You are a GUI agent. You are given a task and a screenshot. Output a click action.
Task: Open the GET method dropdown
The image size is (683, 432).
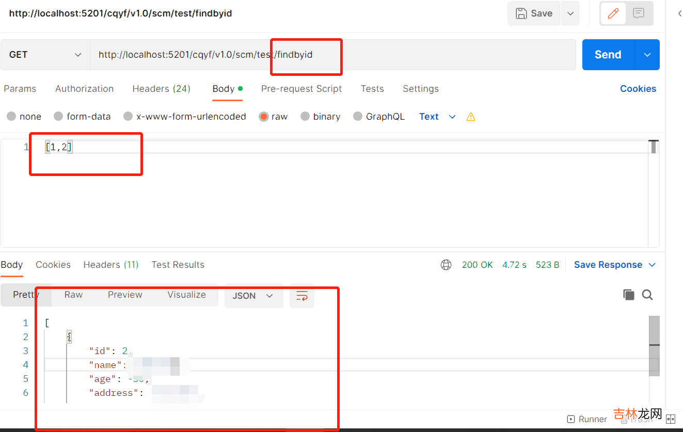[x=45, y=55]
